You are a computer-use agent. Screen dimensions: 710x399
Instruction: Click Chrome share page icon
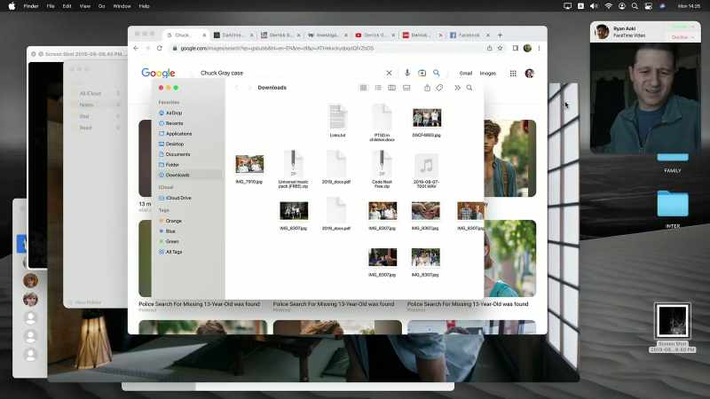490,48
